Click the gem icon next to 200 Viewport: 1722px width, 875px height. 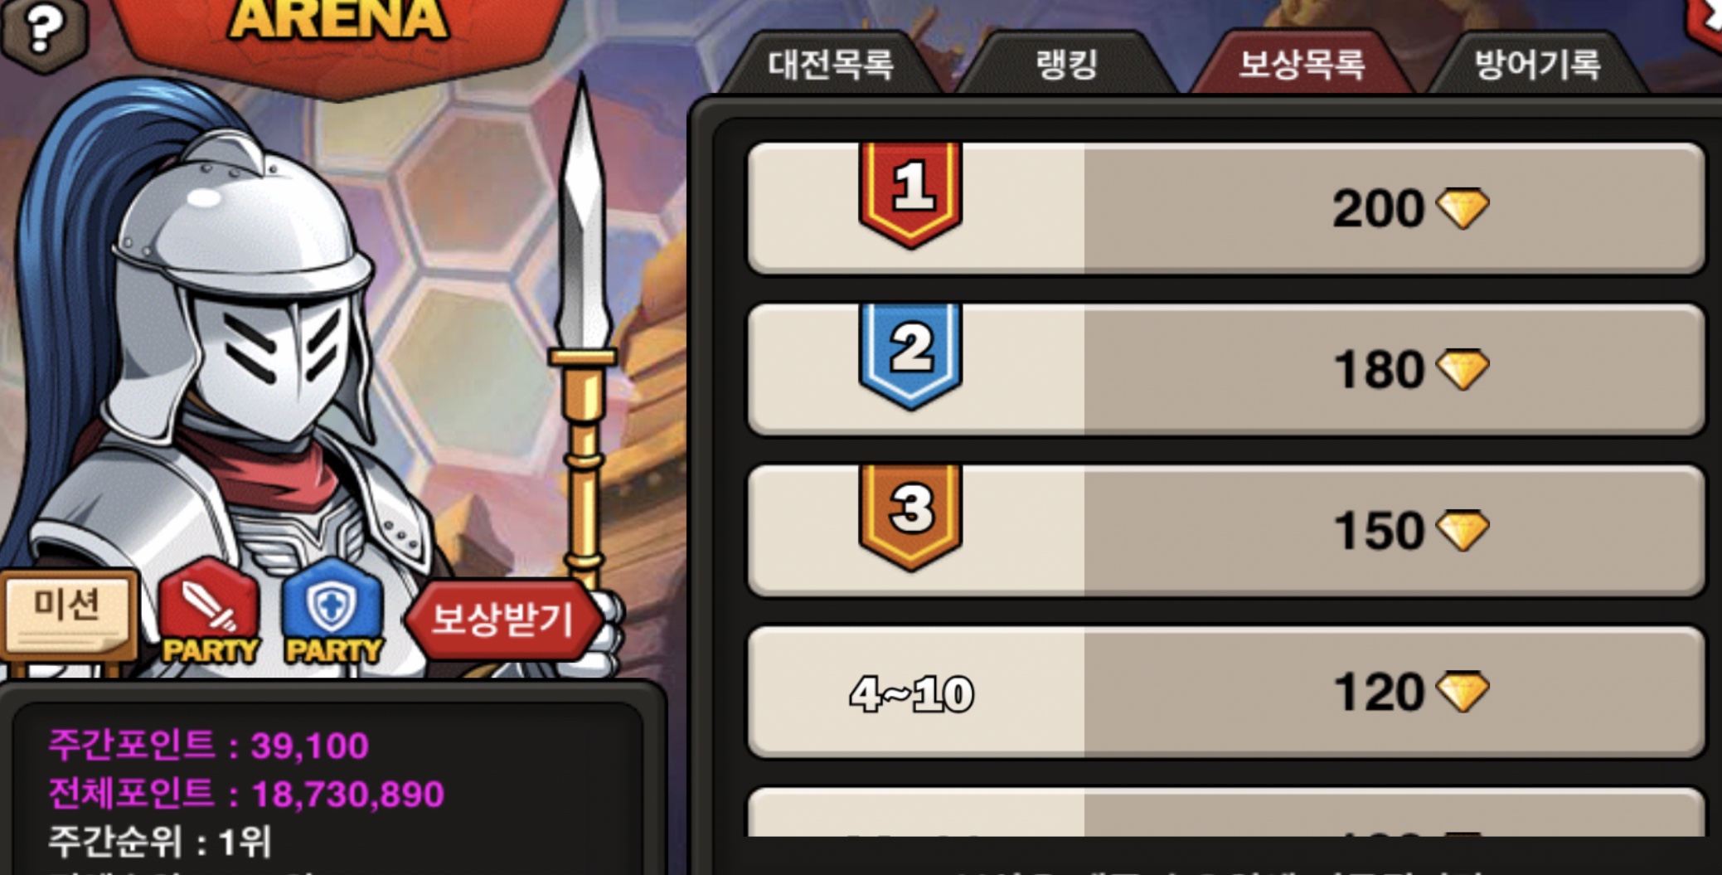click(x=1462, y=208)
